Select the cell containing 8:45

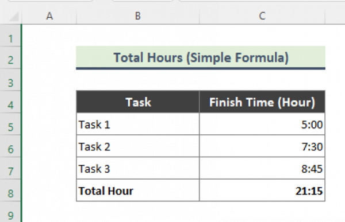tap(262, 169)
